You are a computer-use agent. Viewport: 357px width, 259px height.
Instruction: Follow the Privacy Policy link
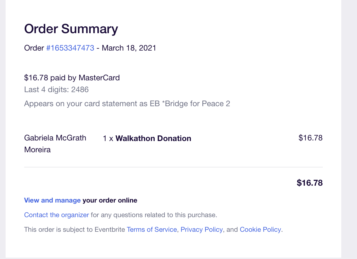[x=202, y=230]
